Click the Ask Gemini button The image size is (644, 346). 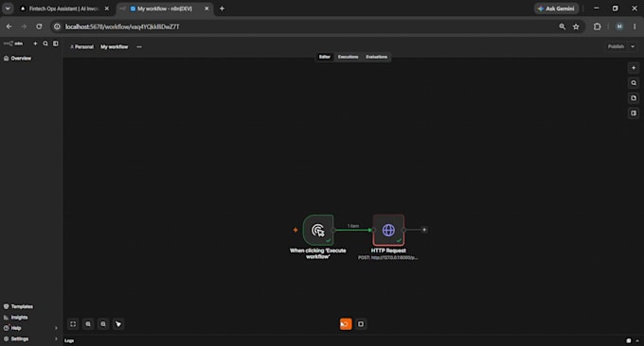tap(557, 9)
